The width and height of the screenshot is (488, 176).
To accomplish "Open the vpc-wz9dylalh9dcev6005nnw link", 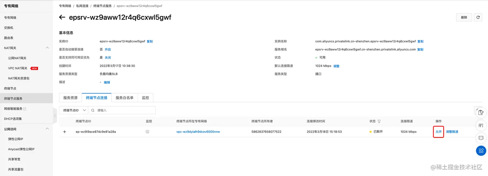I will tap(198, 132).
